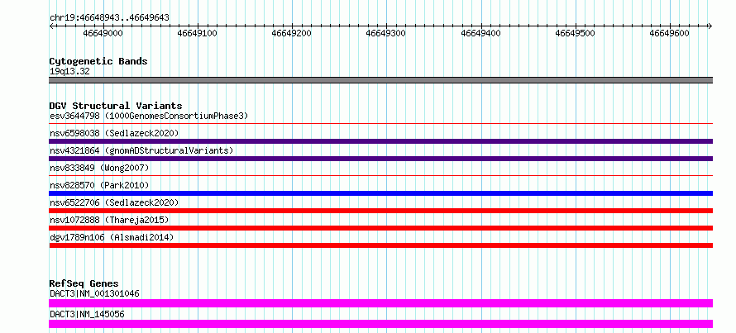
Task: Click the blue bar under nsv828570
Action: click(381, 193)
